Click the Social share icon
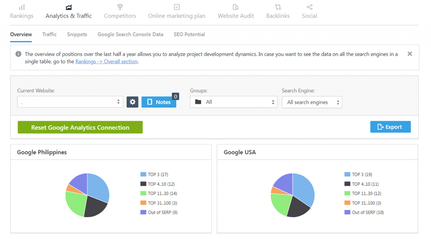 point(309,7)
